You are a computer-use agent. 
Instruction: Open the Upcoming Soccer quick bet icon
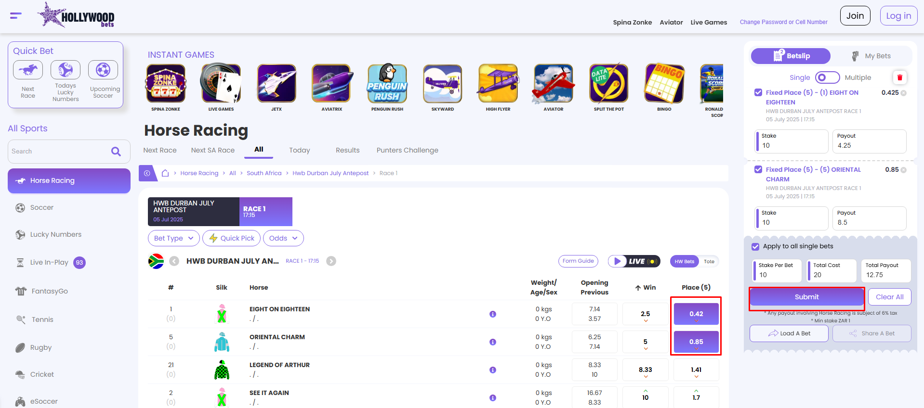click(103, 70)
